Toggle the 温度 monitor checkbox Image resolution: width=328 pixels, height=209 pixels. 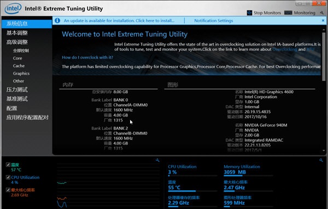point(8,165)
